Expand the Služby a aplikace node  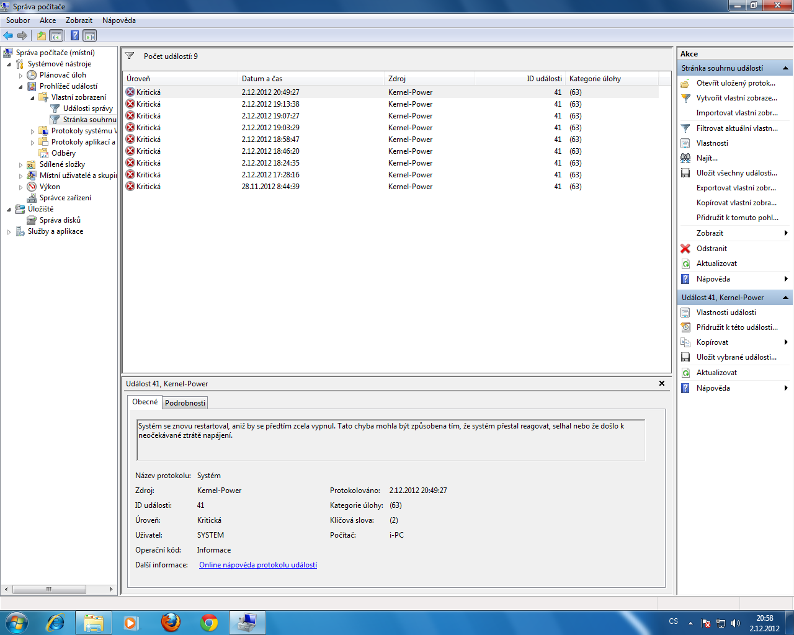[9, 232]
